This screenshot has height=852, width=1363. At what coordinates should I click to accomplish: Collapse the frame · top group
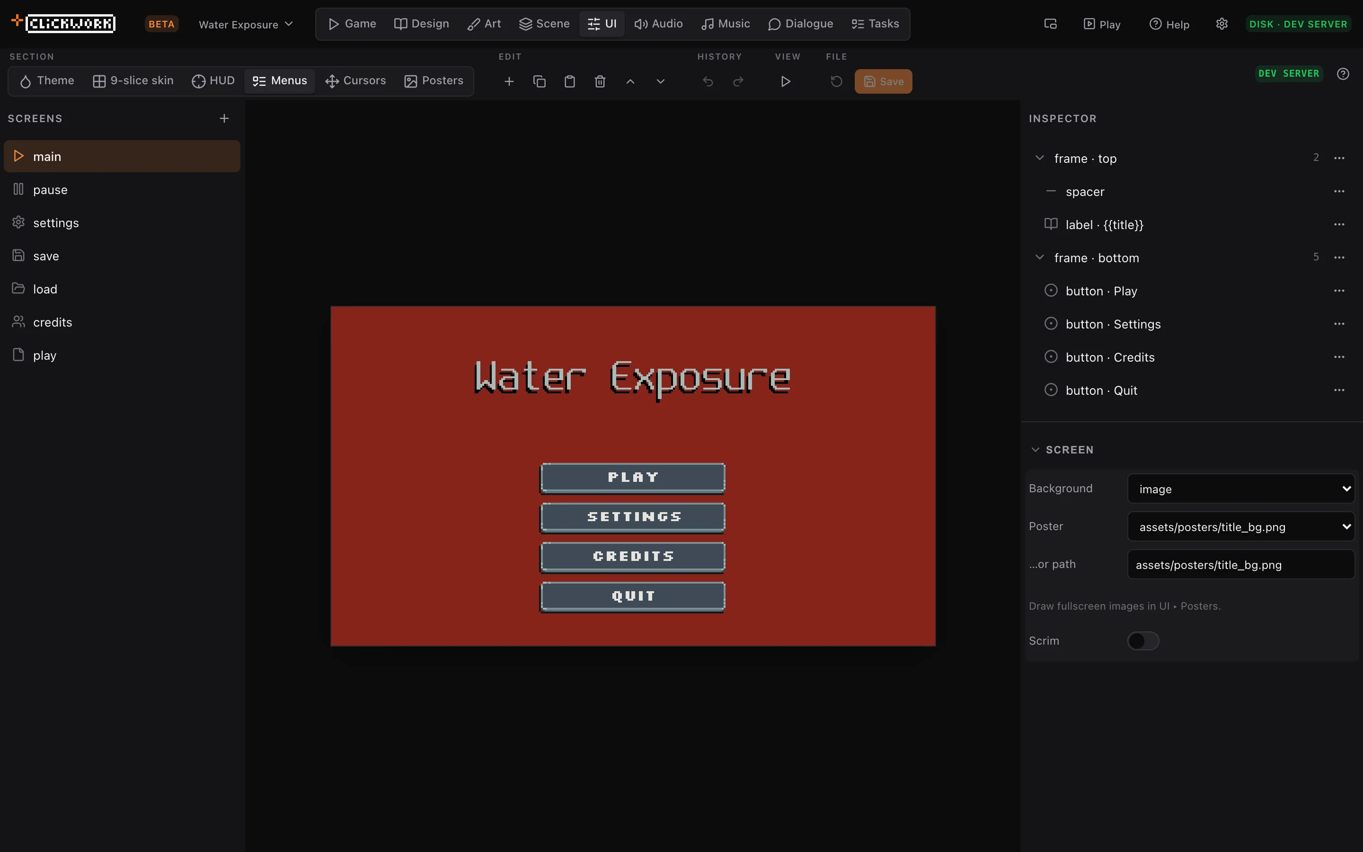pos(1040,158)
